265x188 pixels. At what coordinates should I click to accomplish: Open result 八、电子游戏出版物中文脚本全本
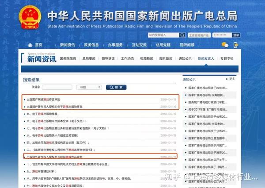tap(57, 121)
